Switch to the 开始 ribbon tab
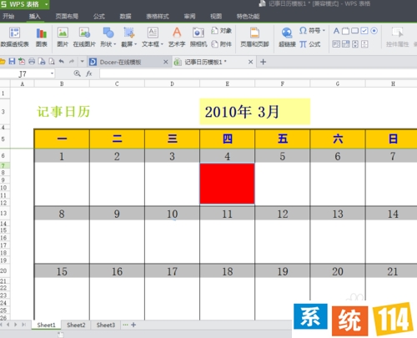The width and height of the screenshot is (417, 338). pyautogui.click(x=8, y=17)
